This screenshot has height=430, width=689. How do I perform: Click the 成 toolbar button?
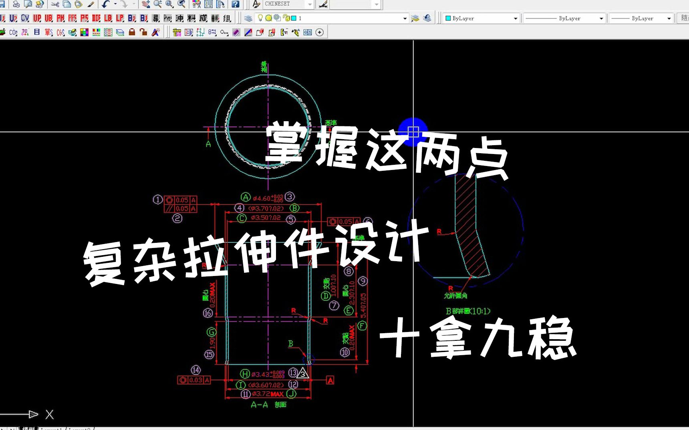[x=203, y=18]
